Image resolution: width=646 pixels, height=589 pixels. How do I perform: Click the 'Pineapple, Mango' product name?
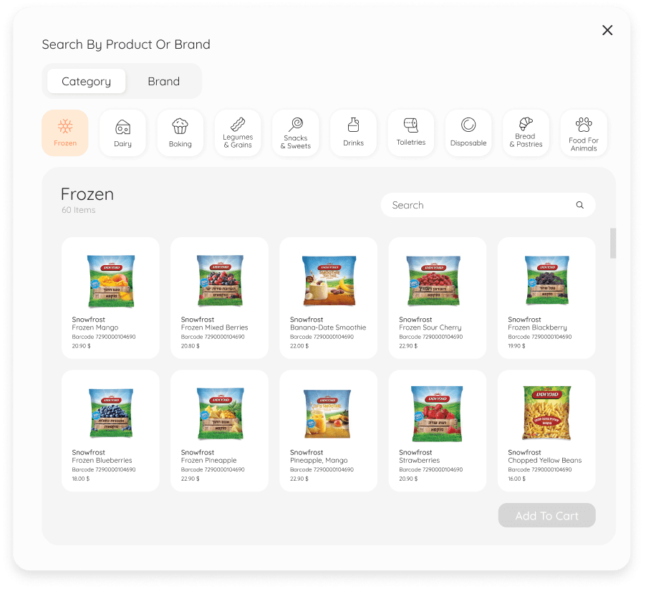(x=319, y=460)
